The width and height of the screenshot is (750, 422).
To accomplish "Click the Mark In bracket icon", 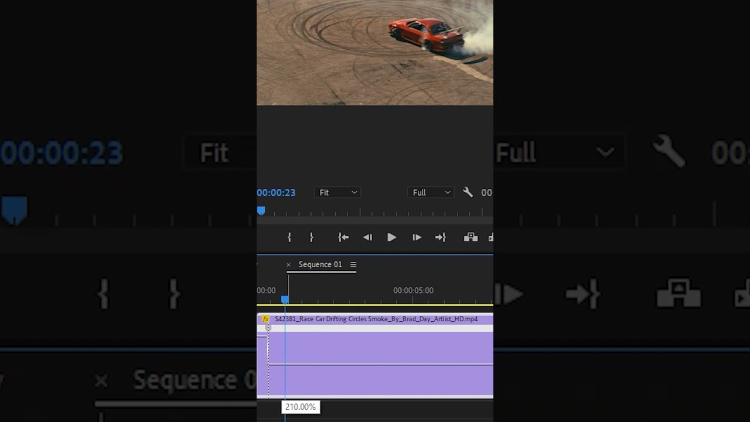I will [289, 237].
